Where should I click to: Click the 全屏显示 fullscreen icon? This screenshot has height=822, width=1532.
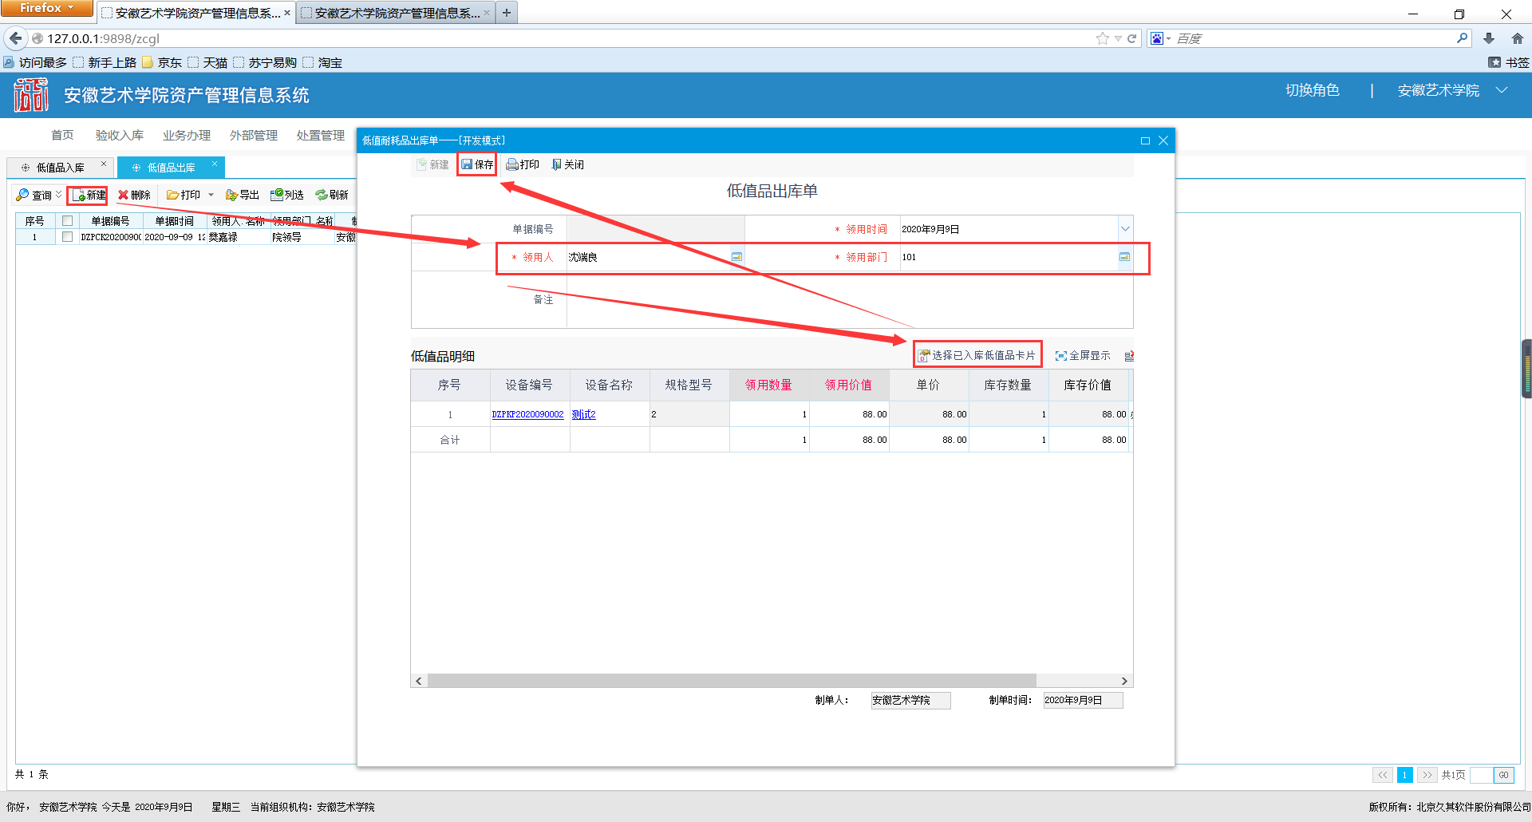1061,356
